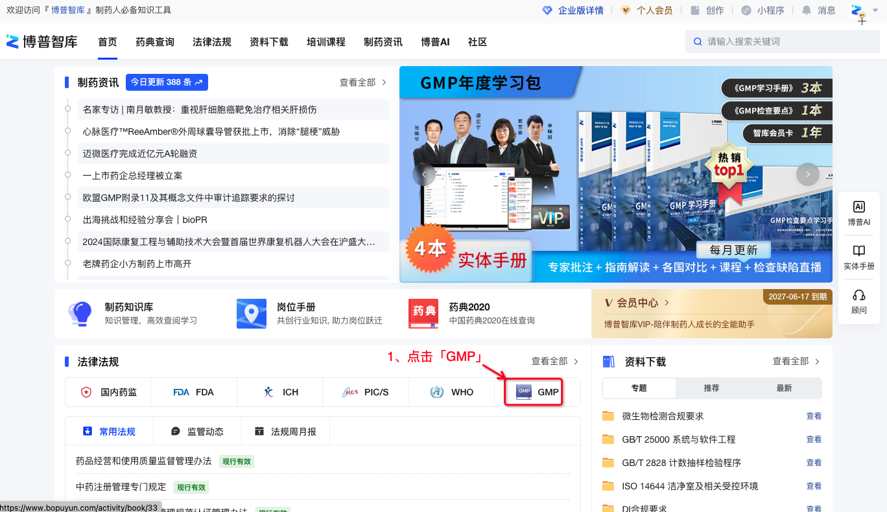Click the 资料下载 section book icon

click(609, 362)
